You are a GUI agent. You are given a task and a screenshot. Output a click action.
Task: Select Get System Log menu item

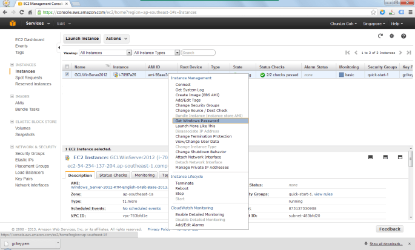tap(190, 90)
